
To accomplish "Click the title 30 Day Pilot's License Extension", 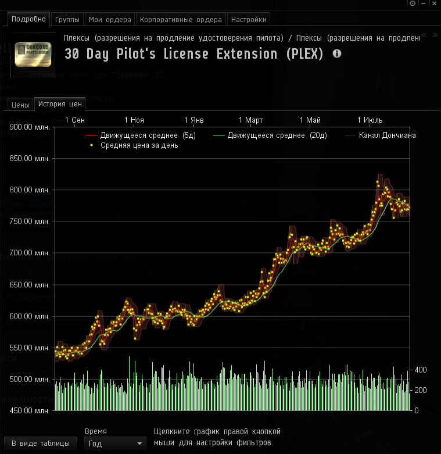I will click(194, 54).
